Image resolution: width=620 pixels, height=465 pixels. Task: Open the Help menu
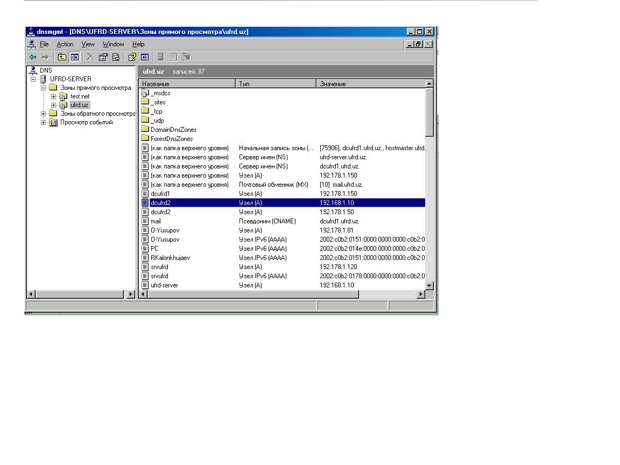(138, 44)
